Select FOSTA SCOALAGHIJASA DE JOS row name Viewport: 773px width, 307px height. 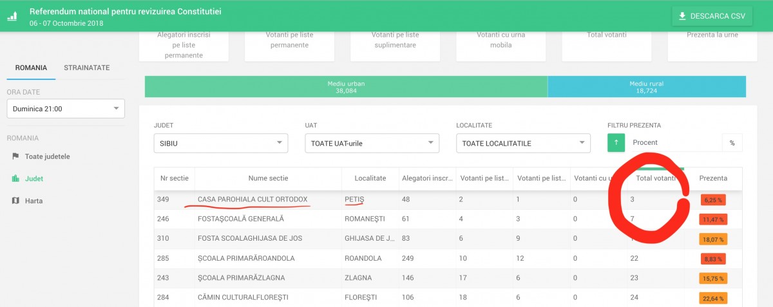pyautogui.click(x=250, y=239)
